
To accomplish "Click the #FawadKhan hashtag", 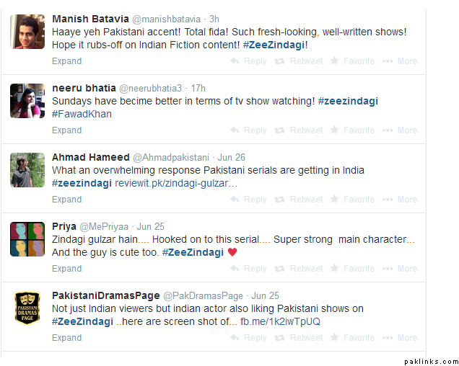I will 82,114.
